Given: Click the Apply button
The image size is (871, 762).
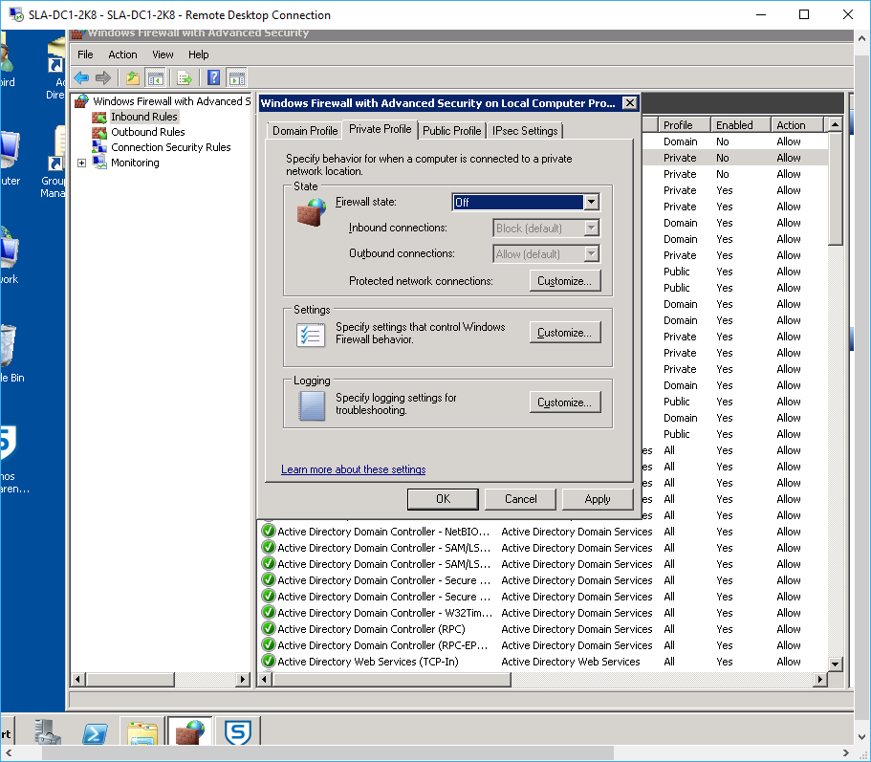Looking at the screenshot, I should click(598, 499).
